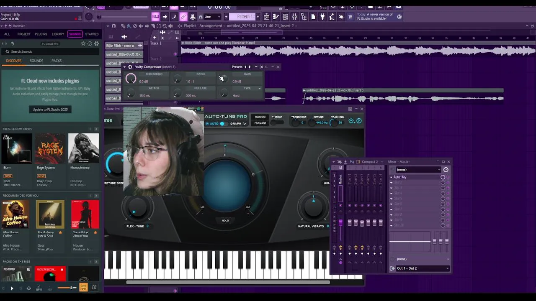Click the Sync BPM button
Screen dimensions: 536x301
pos(83,288)
